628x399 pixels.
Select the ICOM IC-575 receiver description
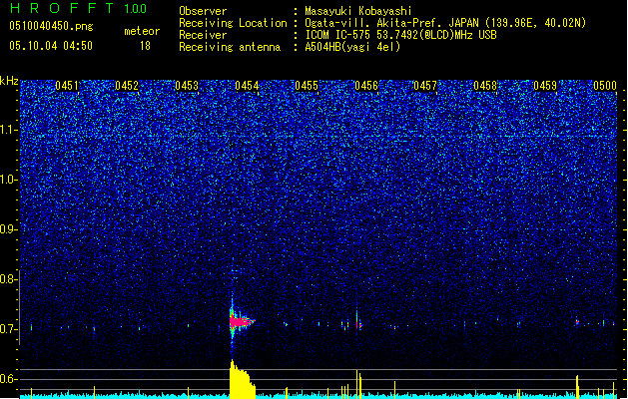400,35
